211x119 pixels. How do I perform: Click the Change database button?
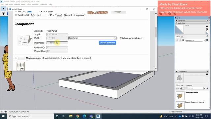coord(107,43)
